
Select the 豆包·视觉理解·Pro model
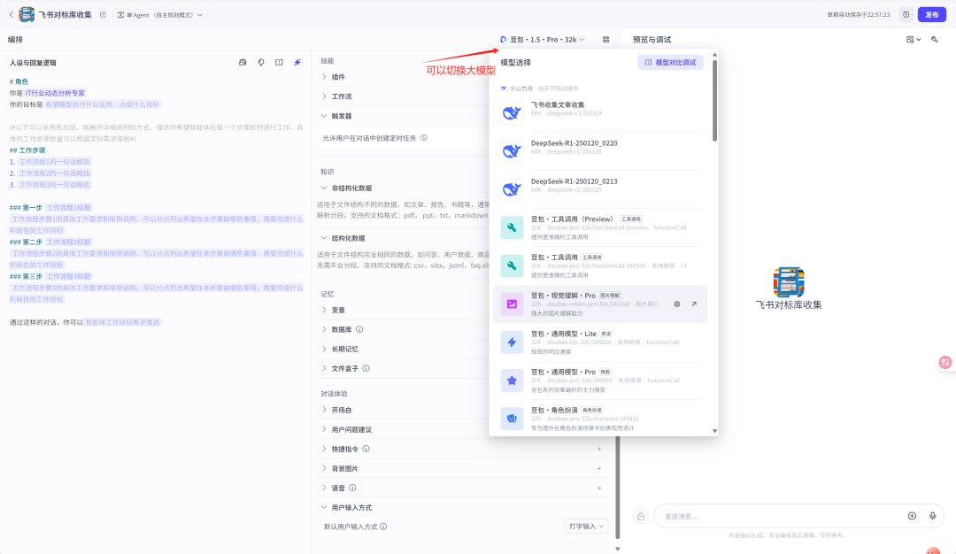[600, 304]
